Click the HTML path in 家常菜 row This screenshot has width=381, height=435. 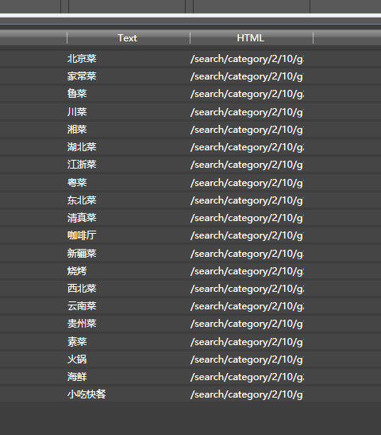click(247, 76)
